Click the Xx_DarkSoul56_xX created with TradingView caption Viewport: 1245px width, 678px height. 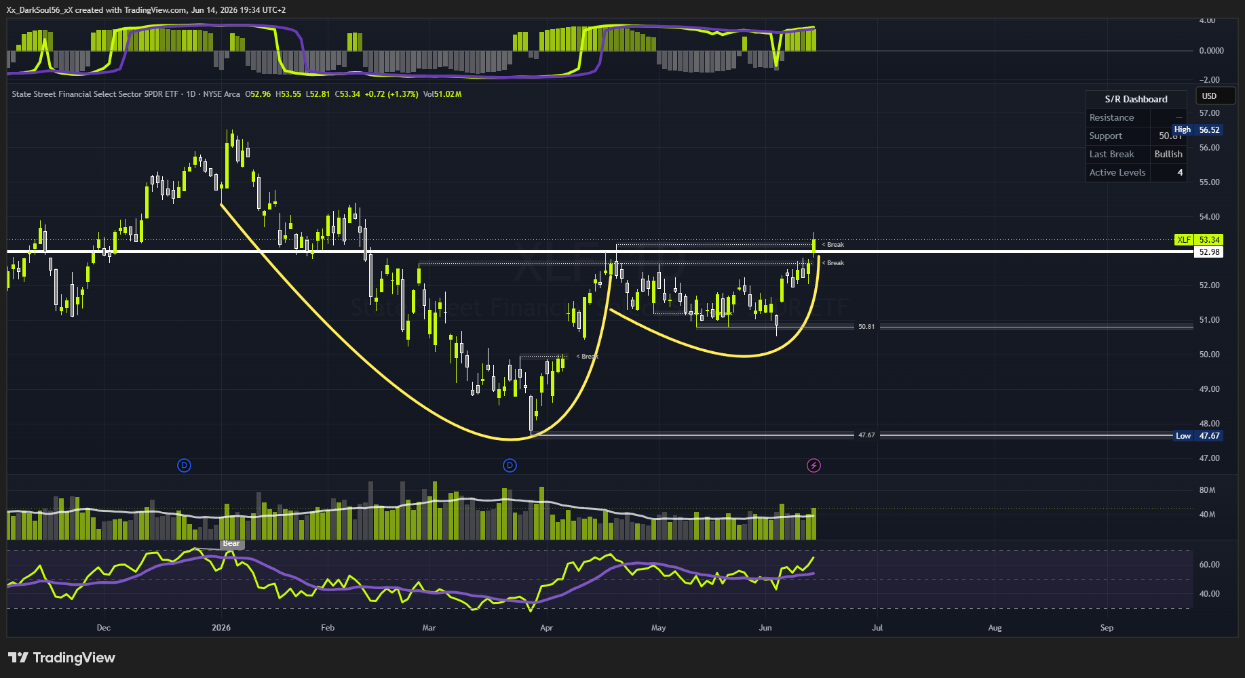pos(146,10)
